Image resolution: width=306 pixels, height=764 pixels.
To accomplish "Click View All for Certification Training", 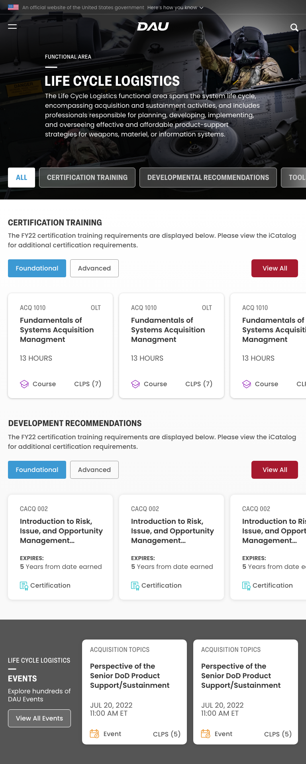I will pyautogui.click(x=275, y=268).
